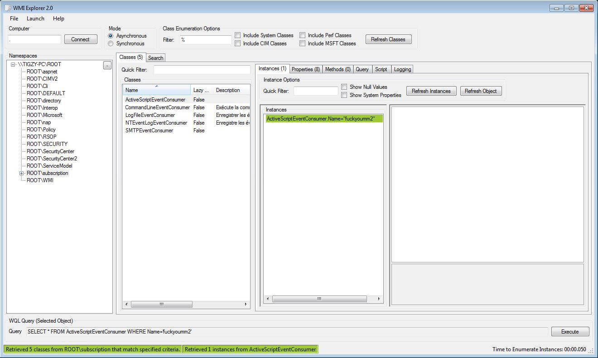Click the Instances Quick Filter text field

tap(316, 91)
